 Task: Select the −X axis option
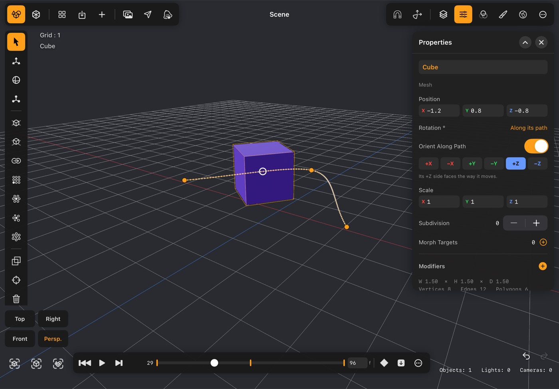click(450, 164)
